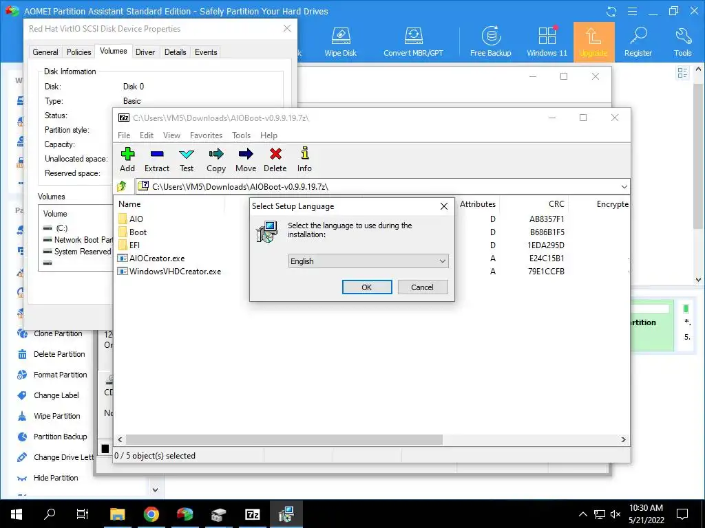Open the Windows 11 checker in AOMEI
Screen dimensions: 705x528
547,42
